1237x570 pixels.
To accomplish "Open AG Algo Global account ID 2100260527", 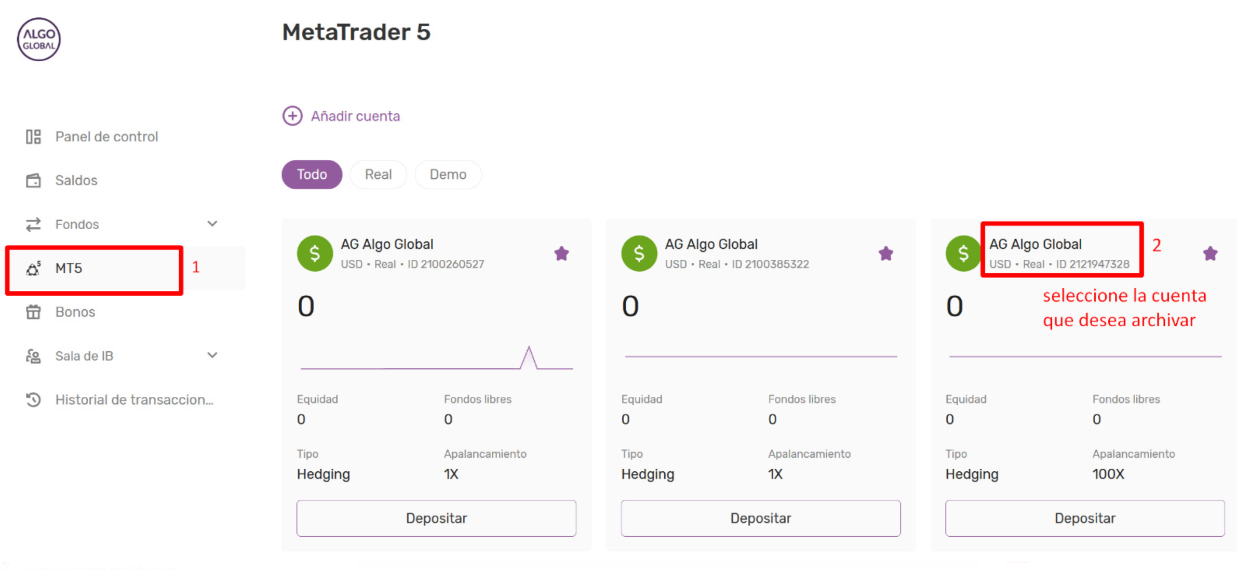I will [387, 244].
